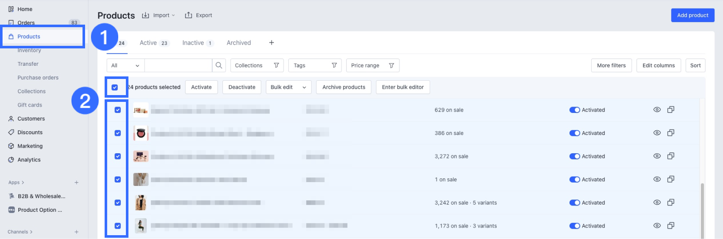Click the duplicate icon for 386 on sale product
Image resolution: width=723 pixels, height=239 pixels.
pos(671,133)
